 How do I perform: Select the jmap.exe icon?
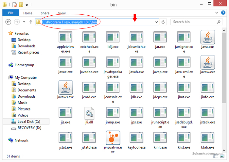click(x=113, y=112)
